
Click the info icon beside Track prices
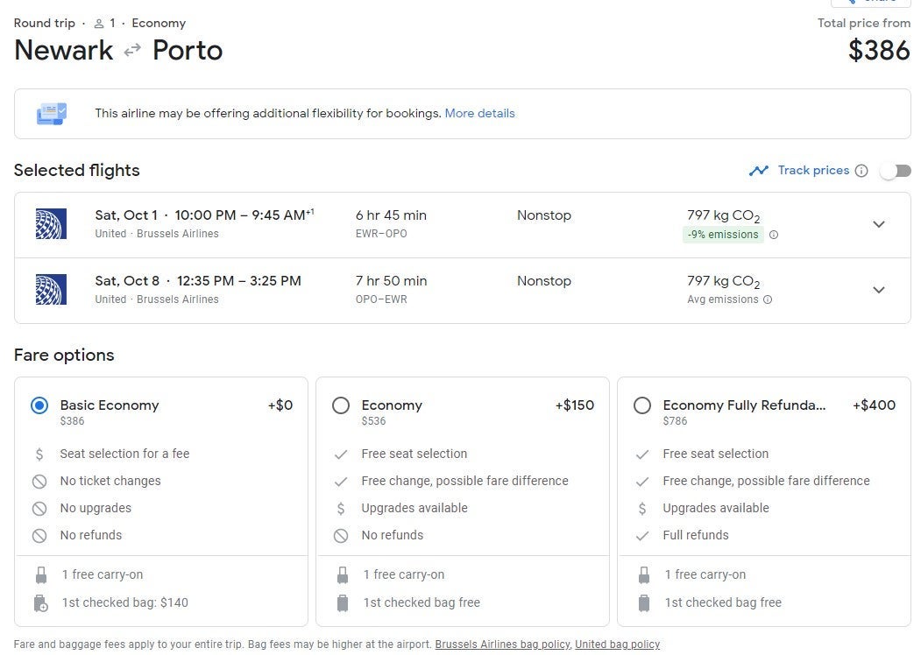861,171
